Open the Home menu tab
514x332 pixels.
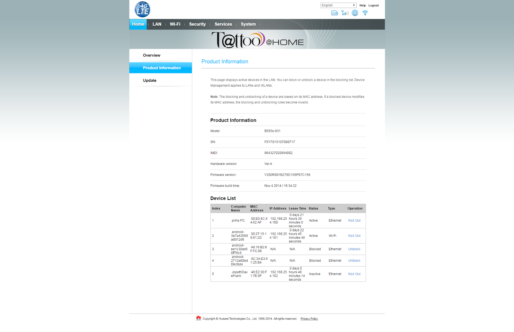coord(138,24)
